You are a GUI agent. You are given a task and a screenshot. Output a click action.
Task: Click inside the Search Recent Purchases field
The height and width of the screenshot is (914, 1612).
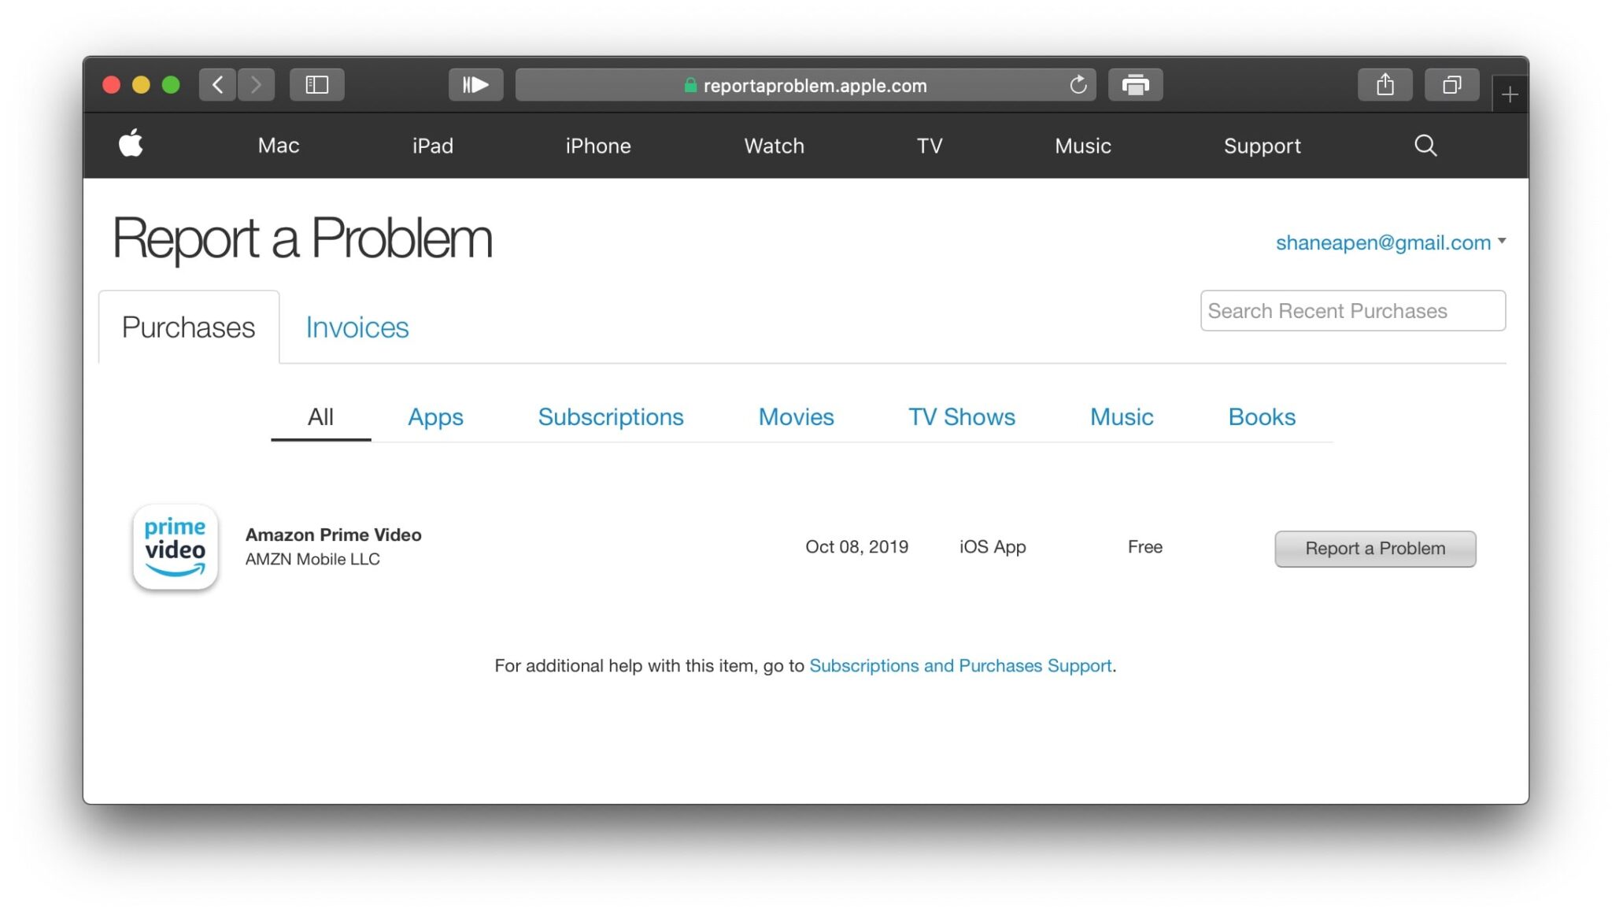click(1352, 310)
